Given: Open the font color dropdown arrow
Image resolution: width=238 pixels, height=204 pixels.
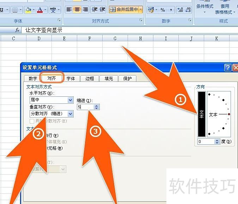Looking at the screenshot, I should coord(45,10).
